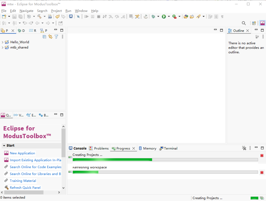This screenshot has height=201, width=266.
Task: Switch to the Variables tab (V...)
Action: pos(19,115)
